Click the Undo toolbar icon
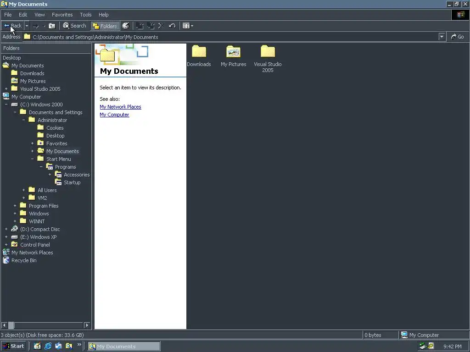Viewport: 470px width, 352px height. pos(172,26)
